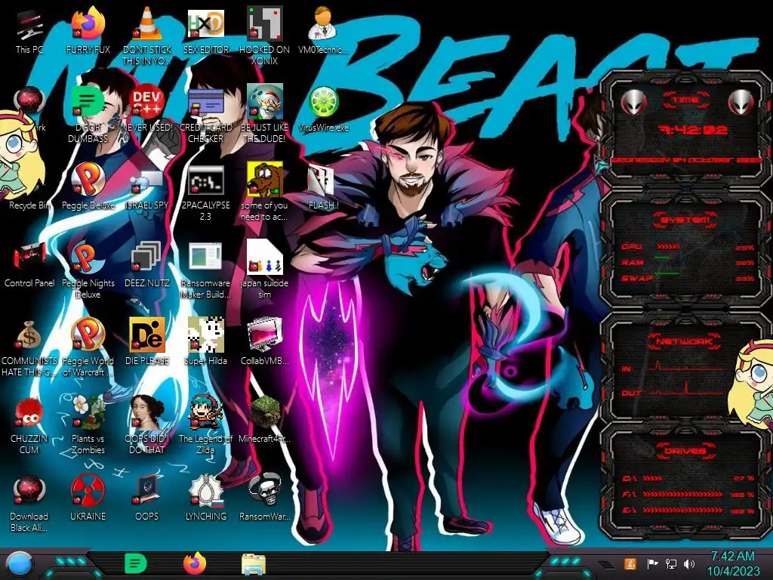This screenshot has width=773, height=580.
Task: Open the Action Center flag icon
Action: [652, 563]
